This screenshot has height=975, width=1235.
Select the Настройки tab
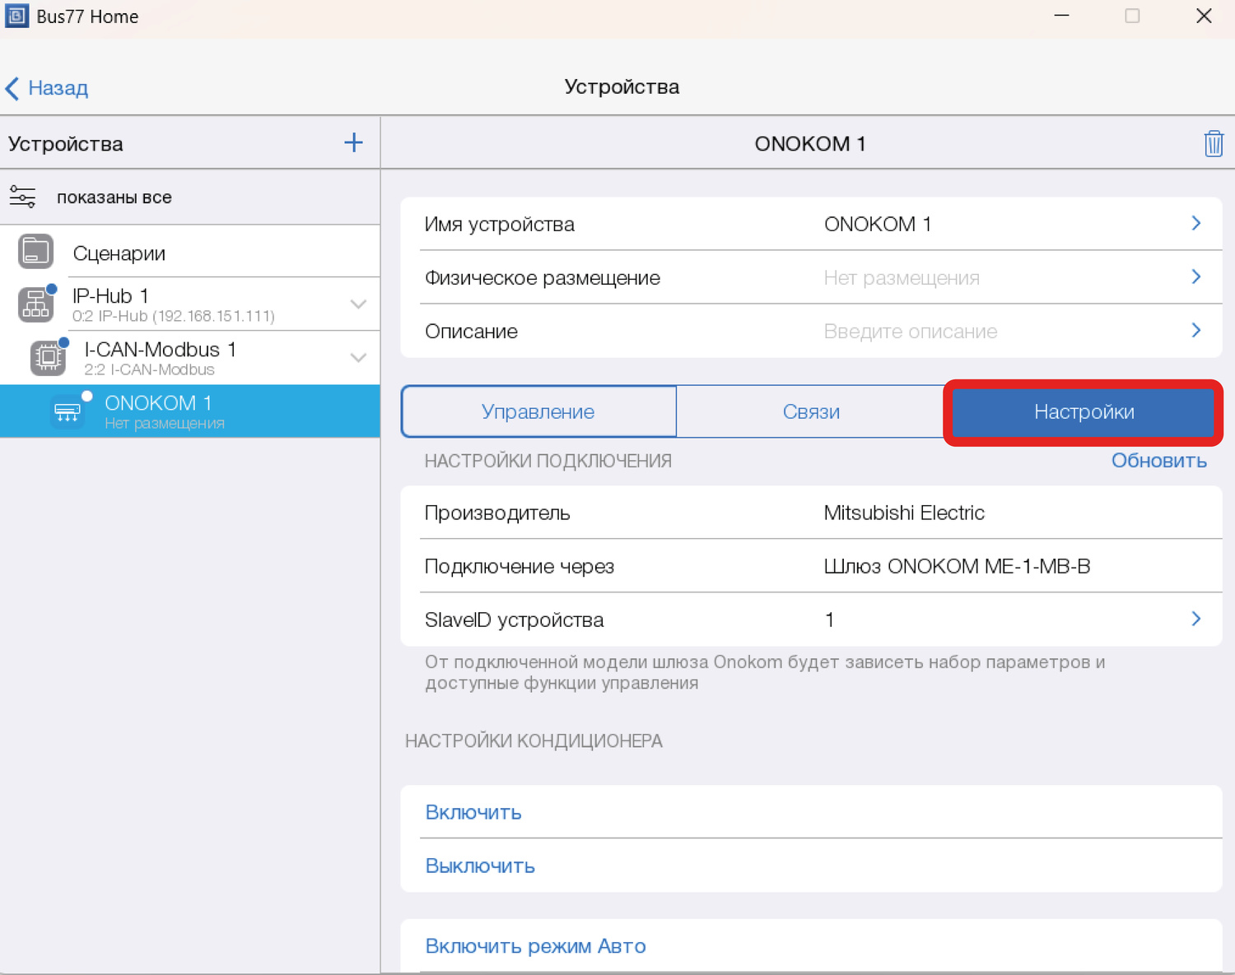[1084, 411]
